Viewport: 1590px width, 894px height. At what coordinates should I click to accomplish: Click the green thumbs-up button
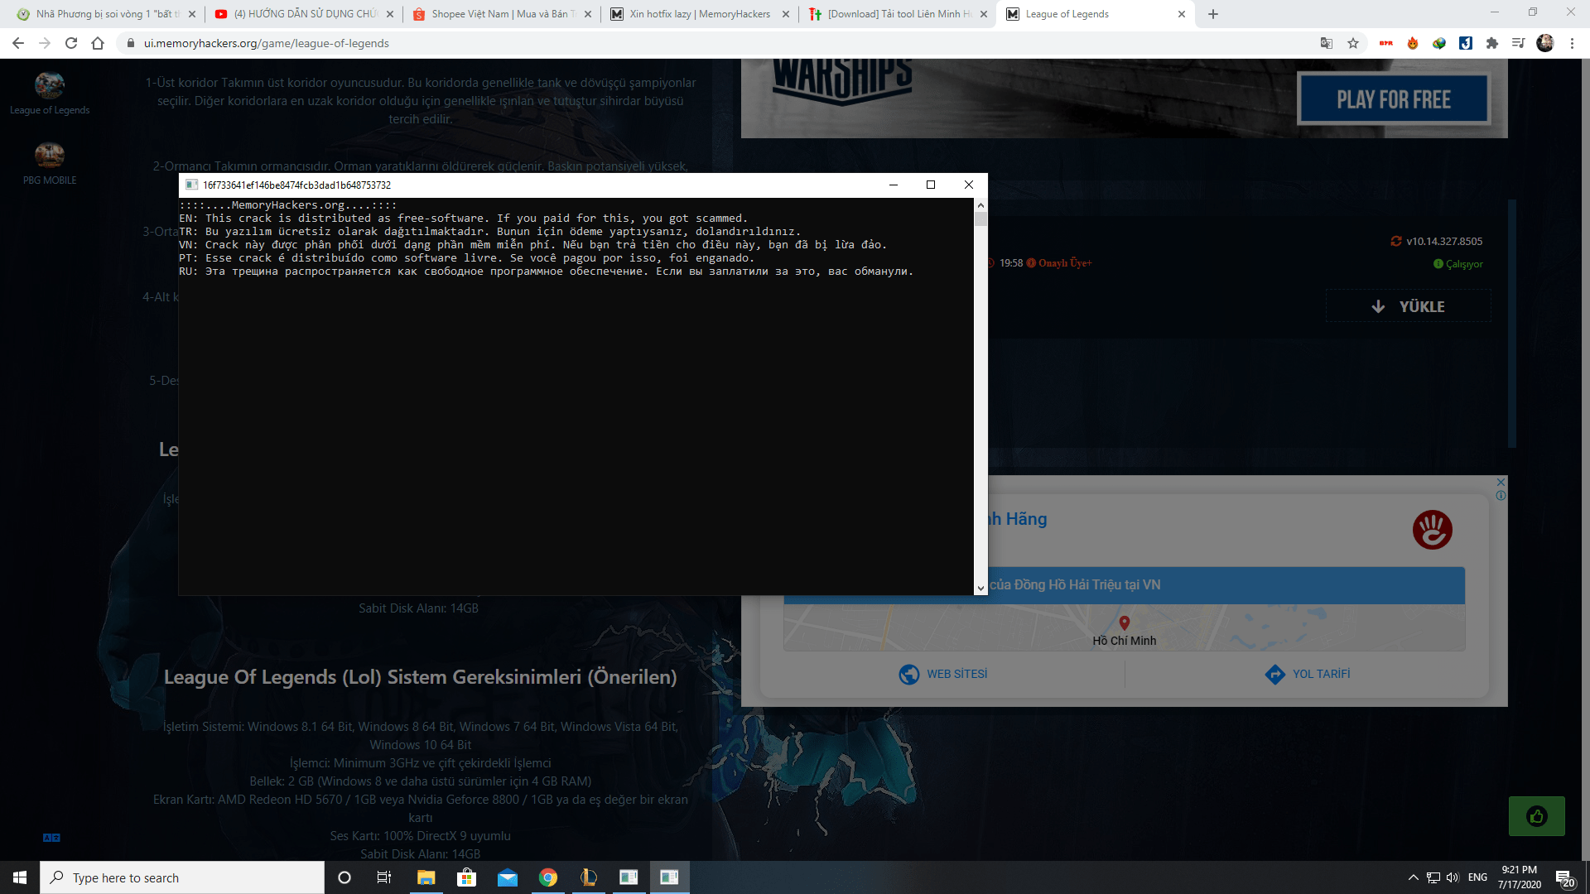click(x=1537, y=816)
